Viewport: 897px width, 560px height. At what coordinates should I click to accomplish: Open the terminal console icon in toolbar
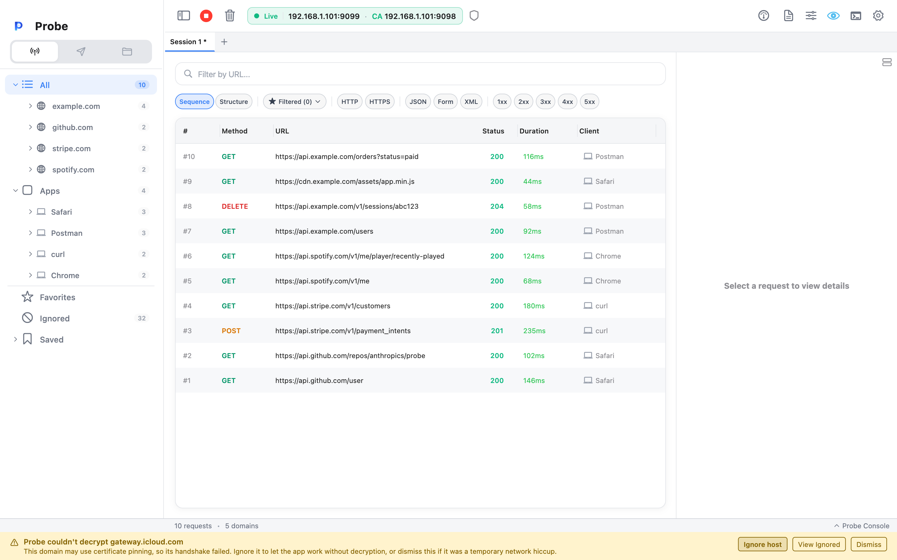(856, 16)
